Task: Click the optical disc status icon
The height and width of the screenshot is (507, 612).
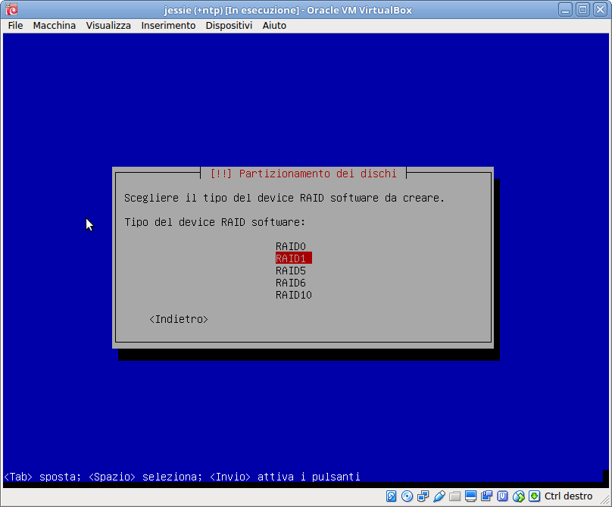Action: pyautogui.click(x=407, y=496)
